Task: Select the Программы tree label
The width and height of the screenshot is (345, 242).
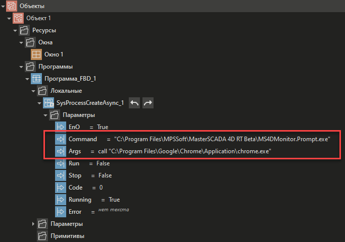Action: [x=56, y=67]
